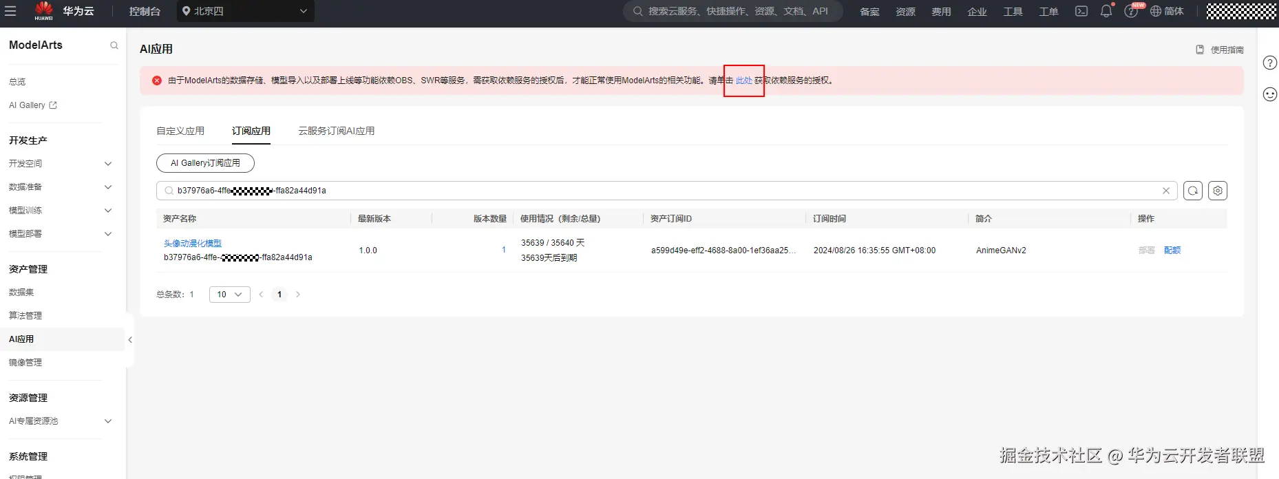1279x479 pixels.
Task: Open 数据集 in sidebar
Action: click(x=21, y=292)
